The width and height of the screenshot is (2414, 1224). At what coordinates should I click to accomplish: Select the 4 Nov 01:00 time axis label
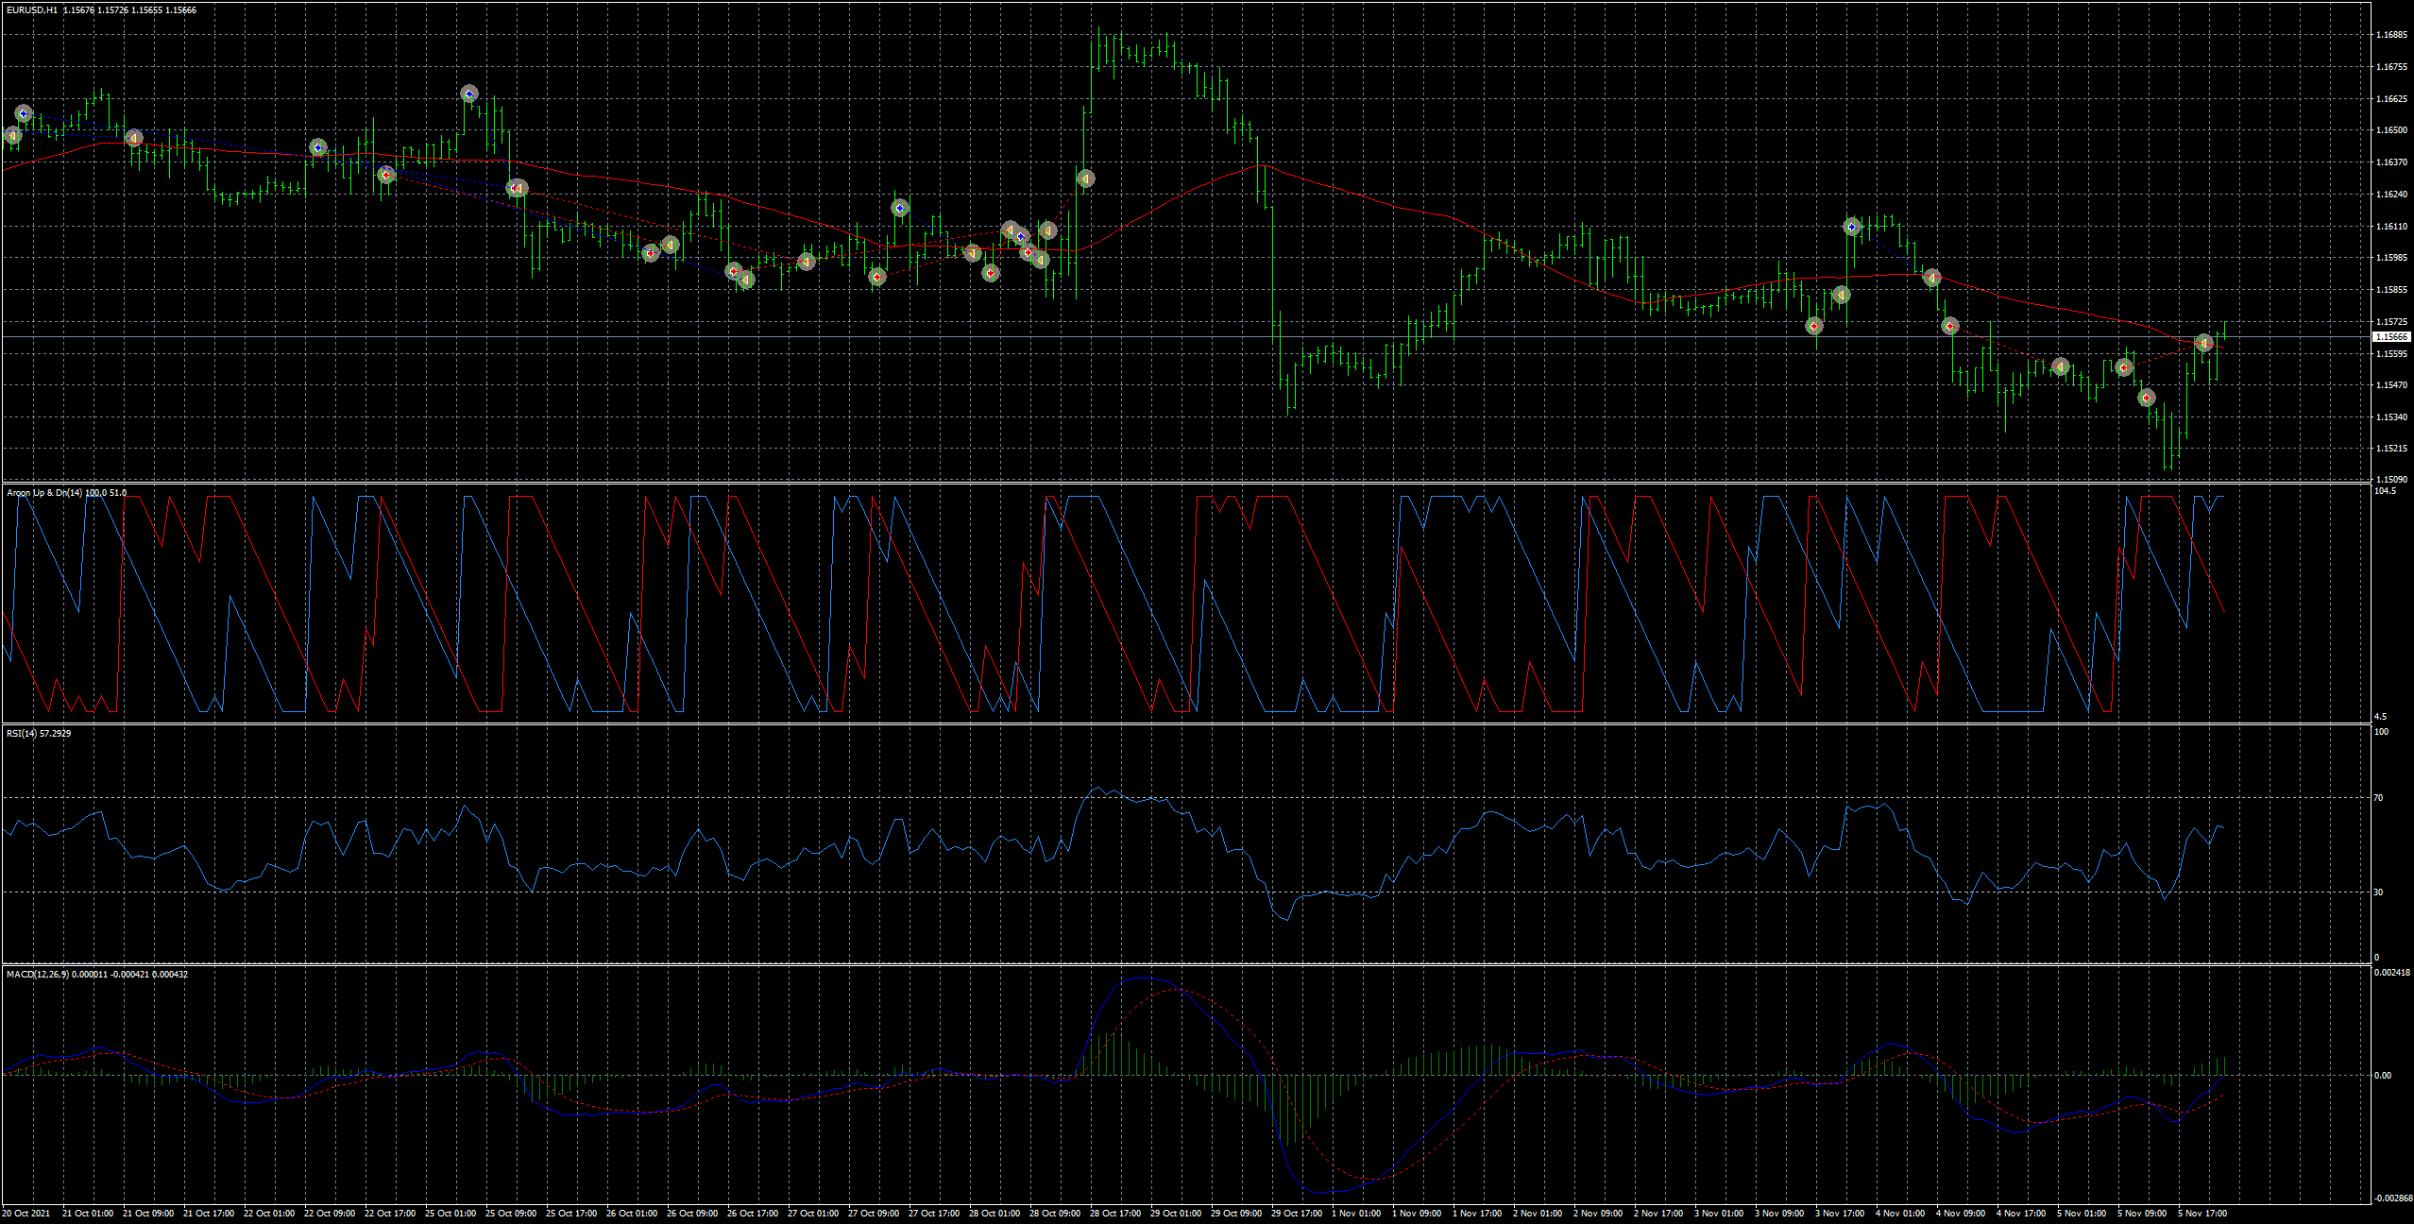click(1900, 1213)
